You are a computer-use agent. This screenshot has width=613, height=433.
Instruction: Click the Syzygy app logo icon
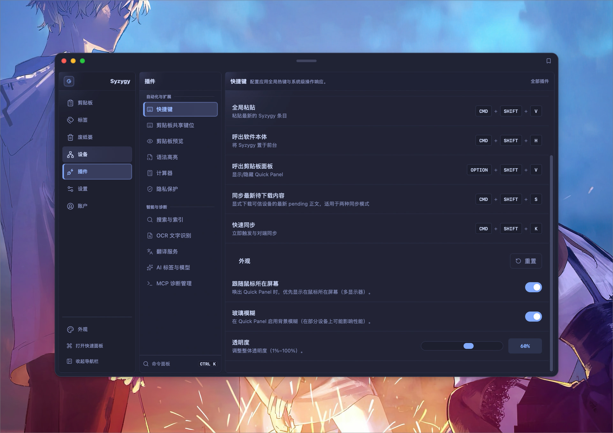[69, 81]
